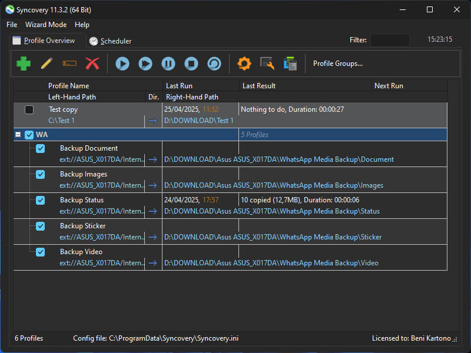The image size is (471, 353).
Task: Click the Config file path in status bar
Action: click(155, 338)
